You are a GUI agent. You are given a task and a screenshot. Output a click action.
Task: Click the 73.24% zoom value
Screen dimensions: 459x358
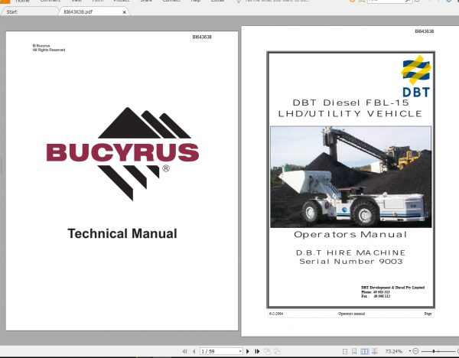pos(394,351)
